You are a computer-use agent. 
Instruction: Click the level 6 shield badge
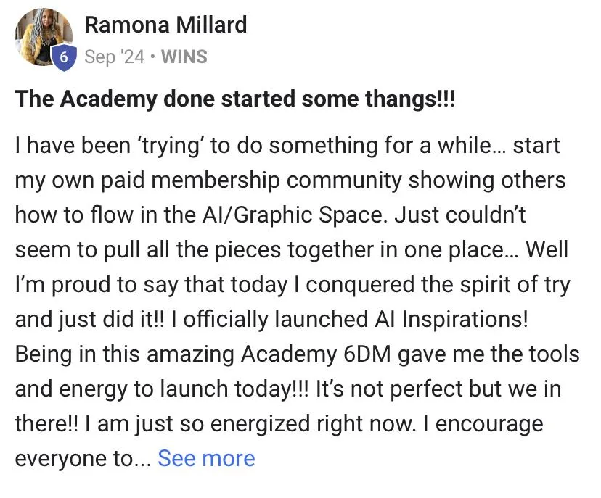coord(64,57)
